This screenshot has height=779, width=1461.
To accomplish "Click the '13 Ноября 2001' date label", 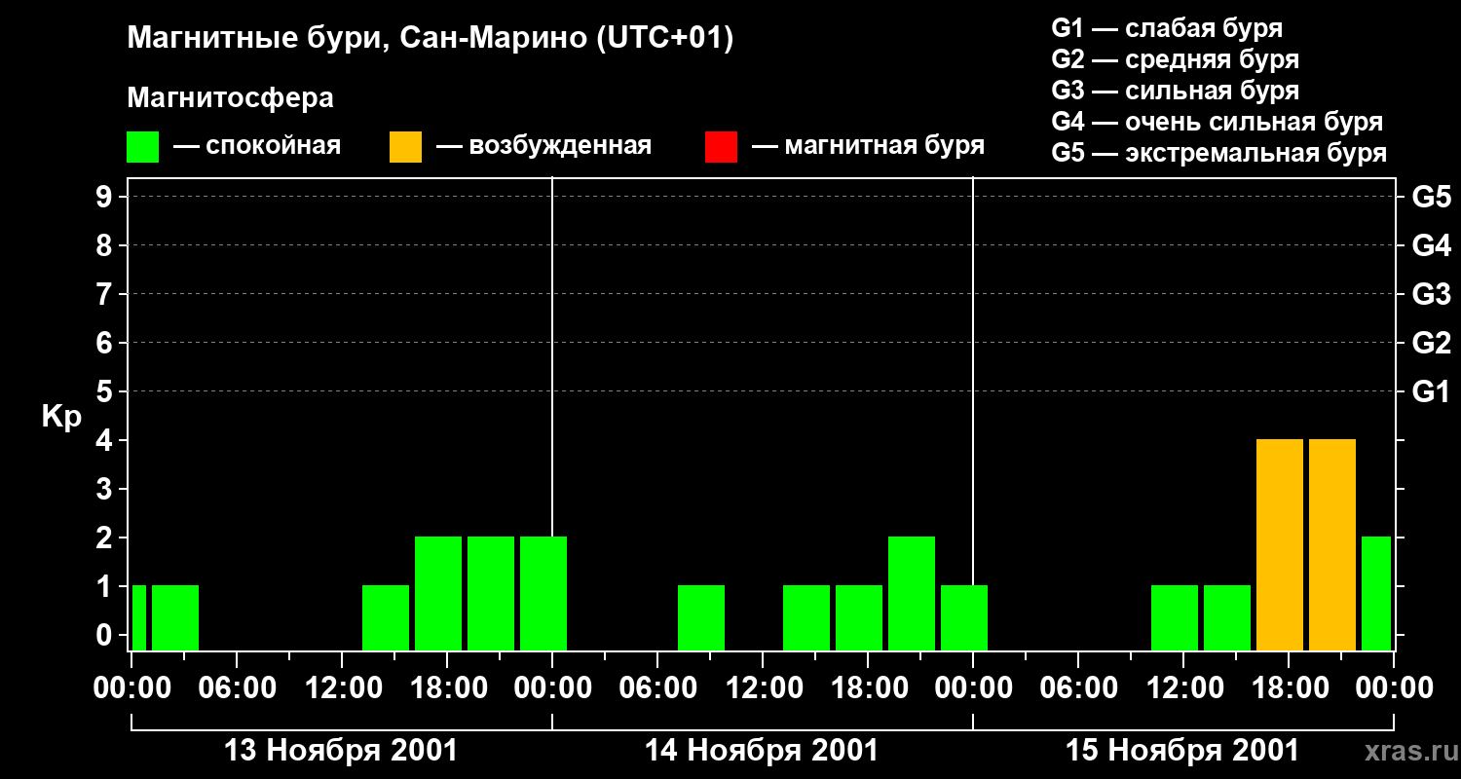I will [x=341, y=751].
